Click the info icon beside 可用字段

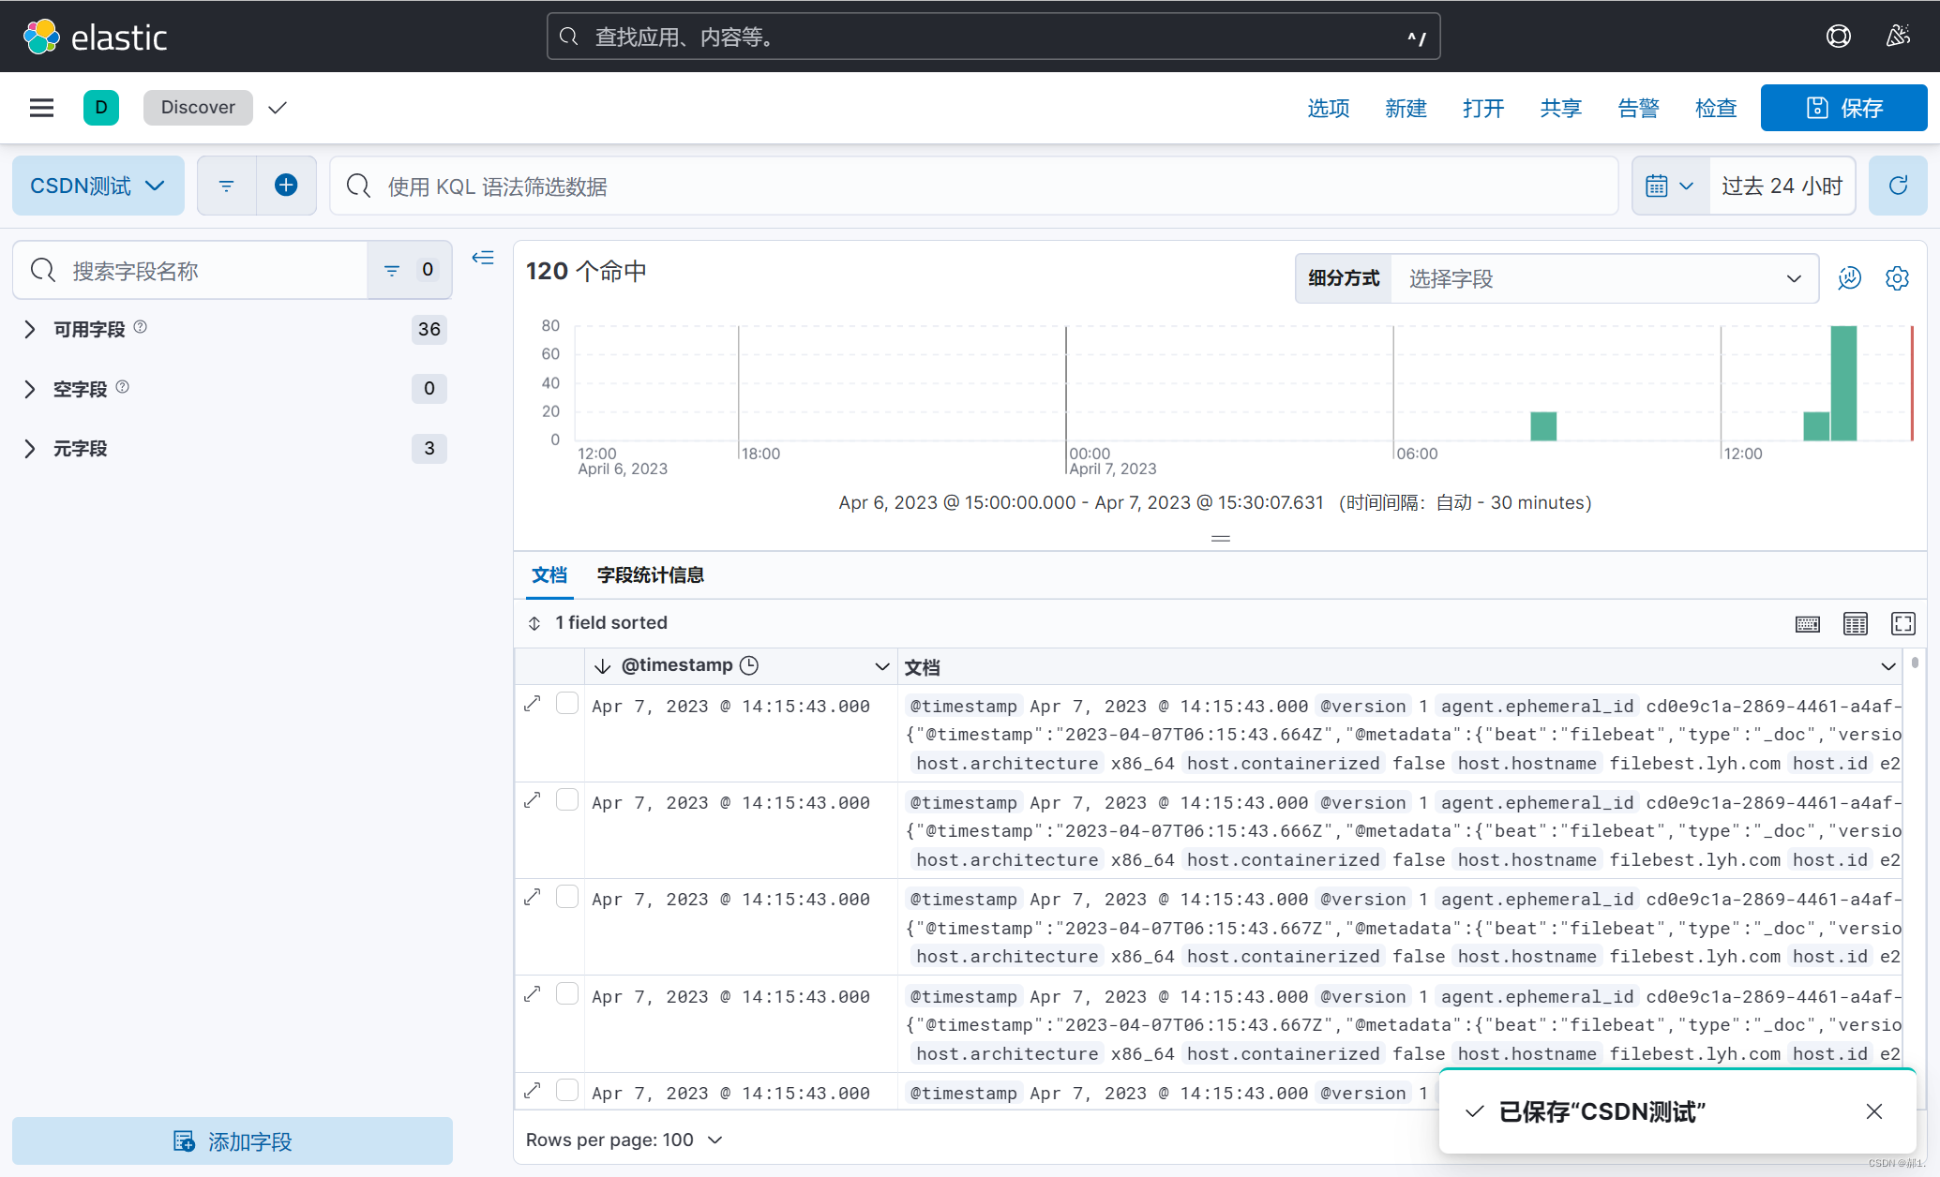coord(141,327)
